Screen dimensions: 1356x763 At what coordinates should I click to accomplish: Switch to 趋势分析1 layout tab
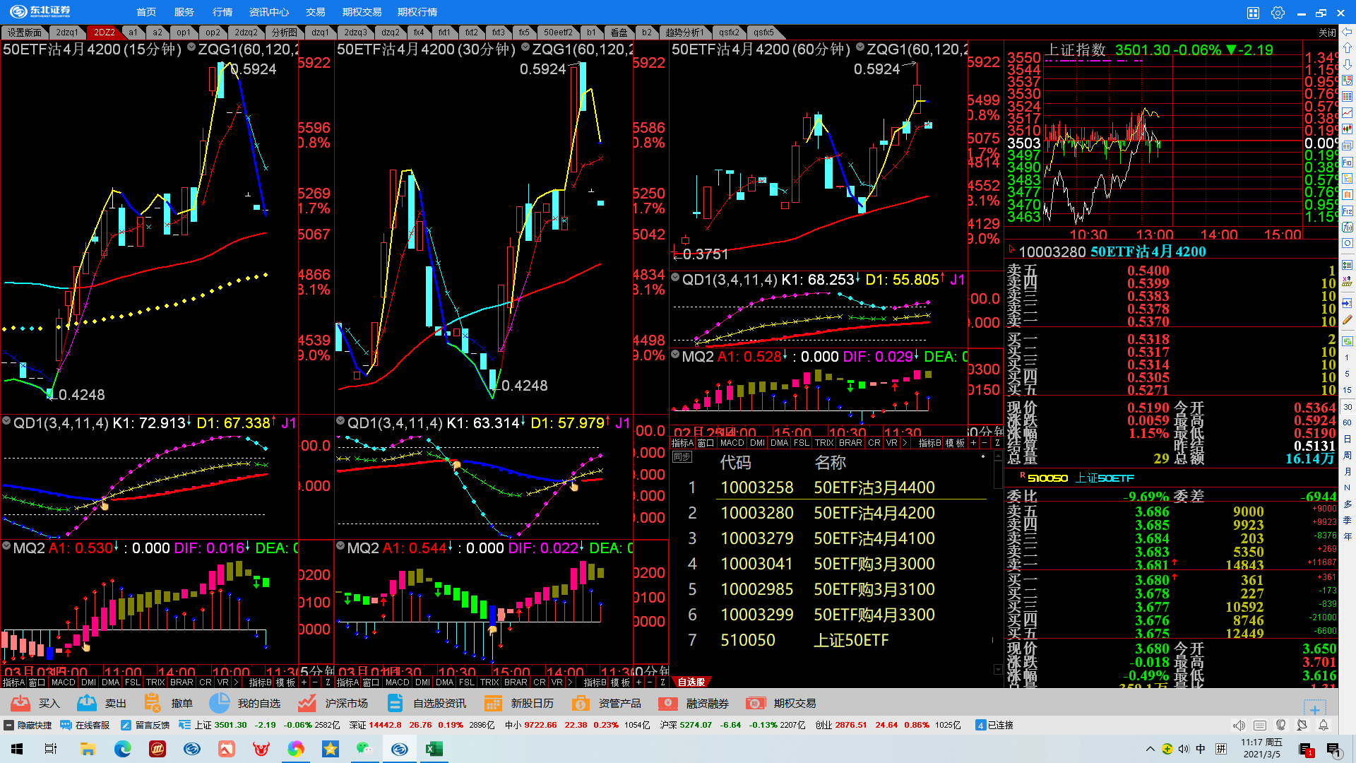point(684,32)
